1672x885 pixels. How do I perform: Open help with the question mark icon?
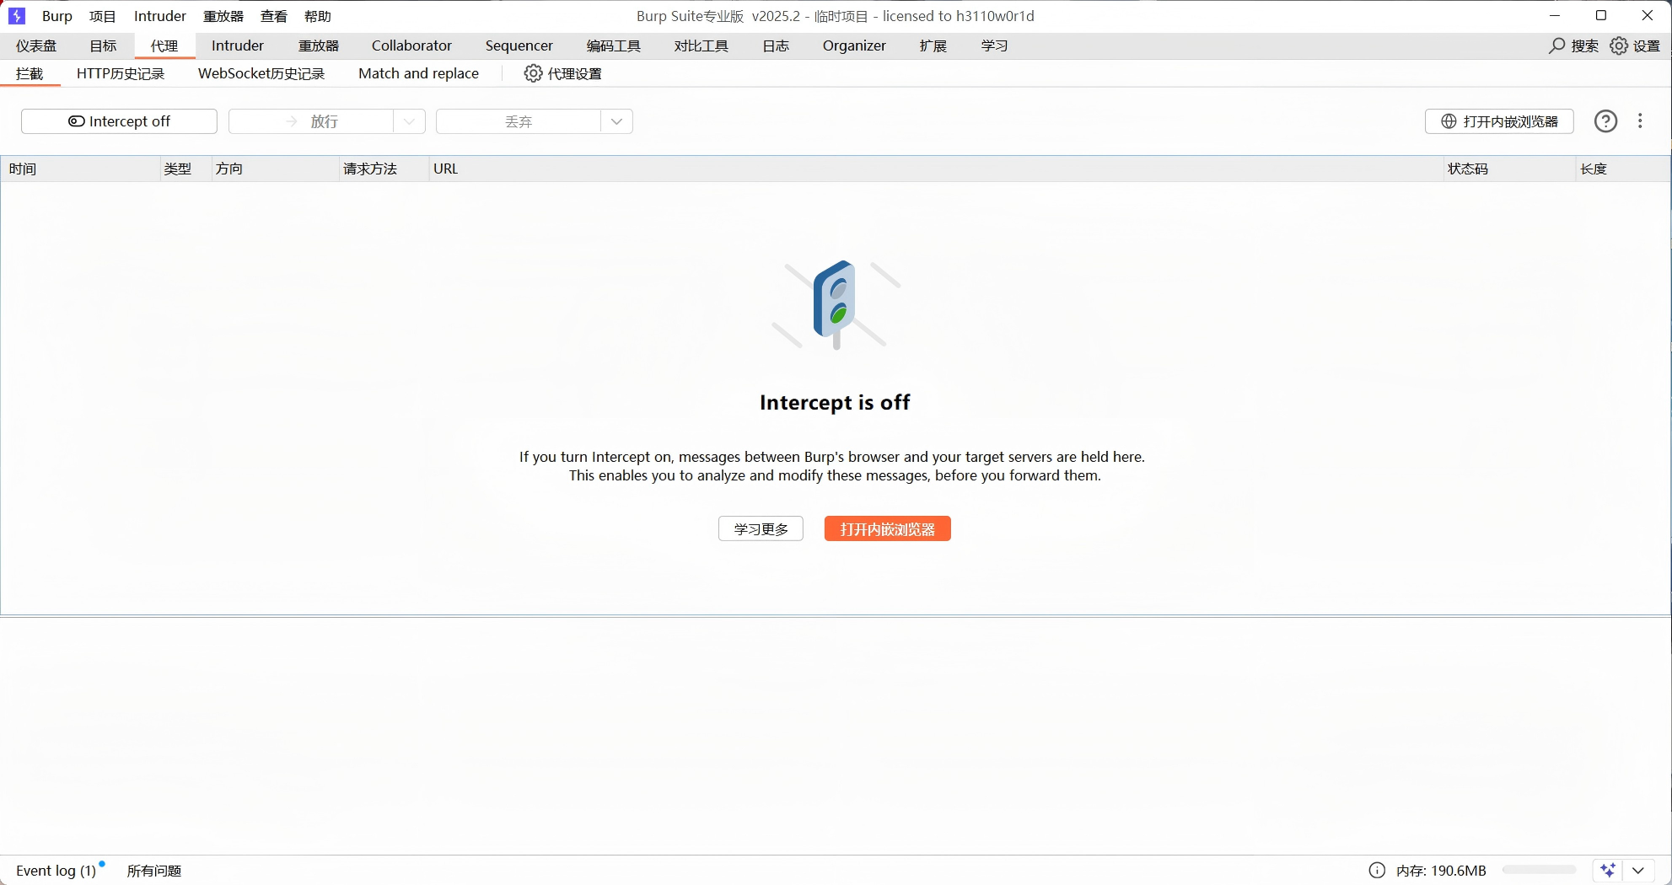(x=1605, y=121)
